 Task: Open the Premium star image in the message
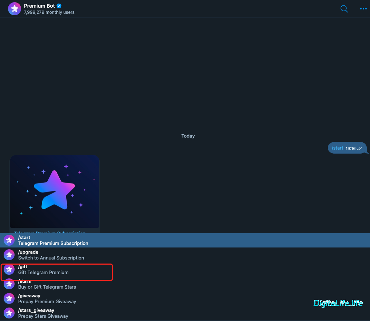(55, 191)
